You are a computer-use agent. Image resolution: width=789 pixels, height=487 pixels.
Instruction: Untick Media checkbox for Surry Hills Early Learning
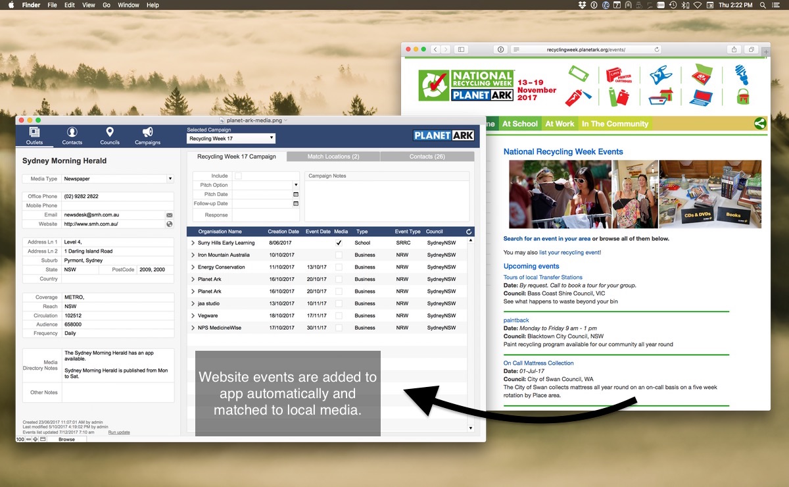click(339, 243)
